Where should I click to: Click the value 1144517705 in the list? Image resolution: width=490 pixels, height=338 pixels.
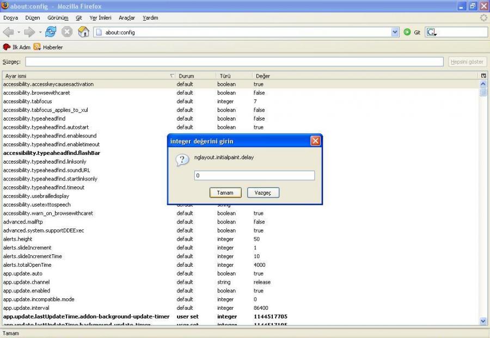point(270,316)
